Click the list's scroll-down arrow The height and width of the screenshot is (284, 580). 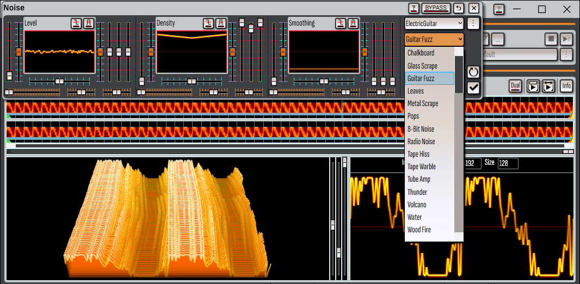tap(459, 237)
